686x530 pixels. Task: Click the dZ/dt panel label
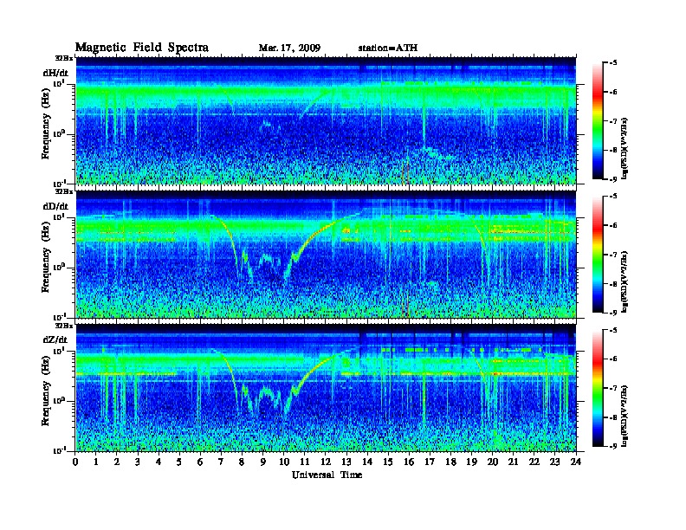coord(55,339)
